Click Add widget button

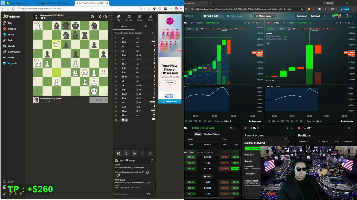click(x=302, y=16)
